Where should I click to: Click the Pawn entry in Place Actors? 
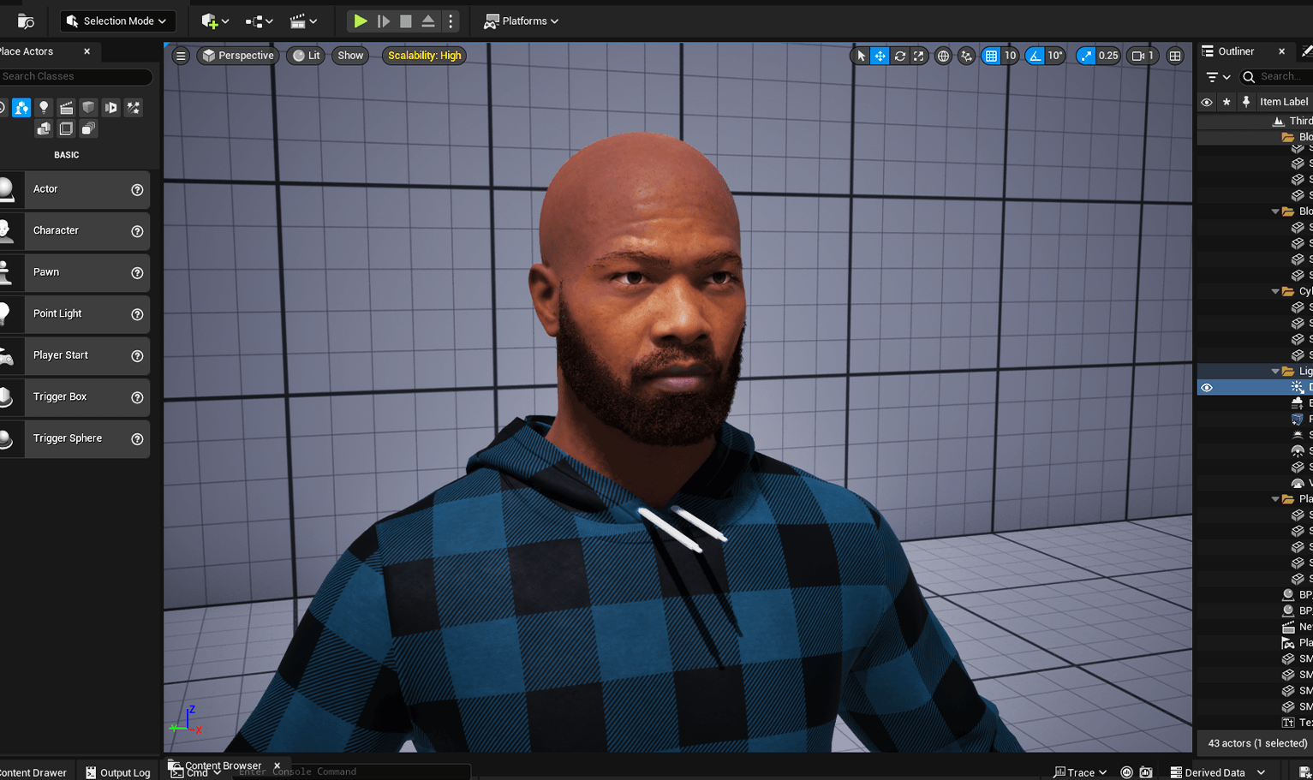pyautogui.click(x=75, y=272)
